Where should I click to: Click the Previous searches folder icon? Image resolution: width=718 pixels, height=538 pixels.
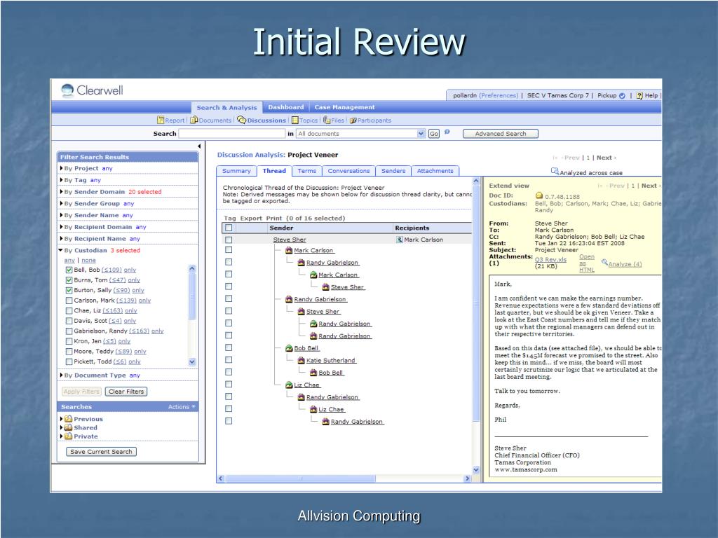coord(68,419)
